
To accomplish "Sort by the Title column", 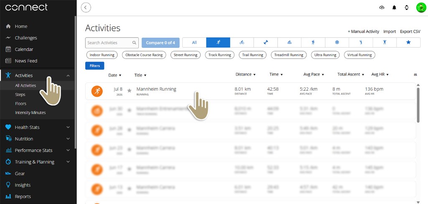I will pyautogui.click(x=140, y=75).
